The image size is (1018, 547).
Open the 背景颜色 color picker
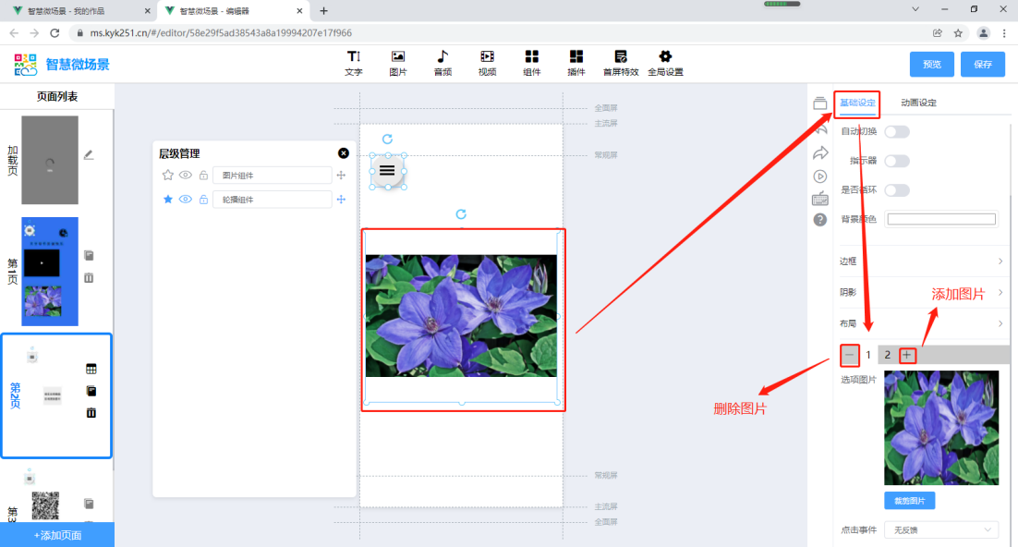coord(941,219)
